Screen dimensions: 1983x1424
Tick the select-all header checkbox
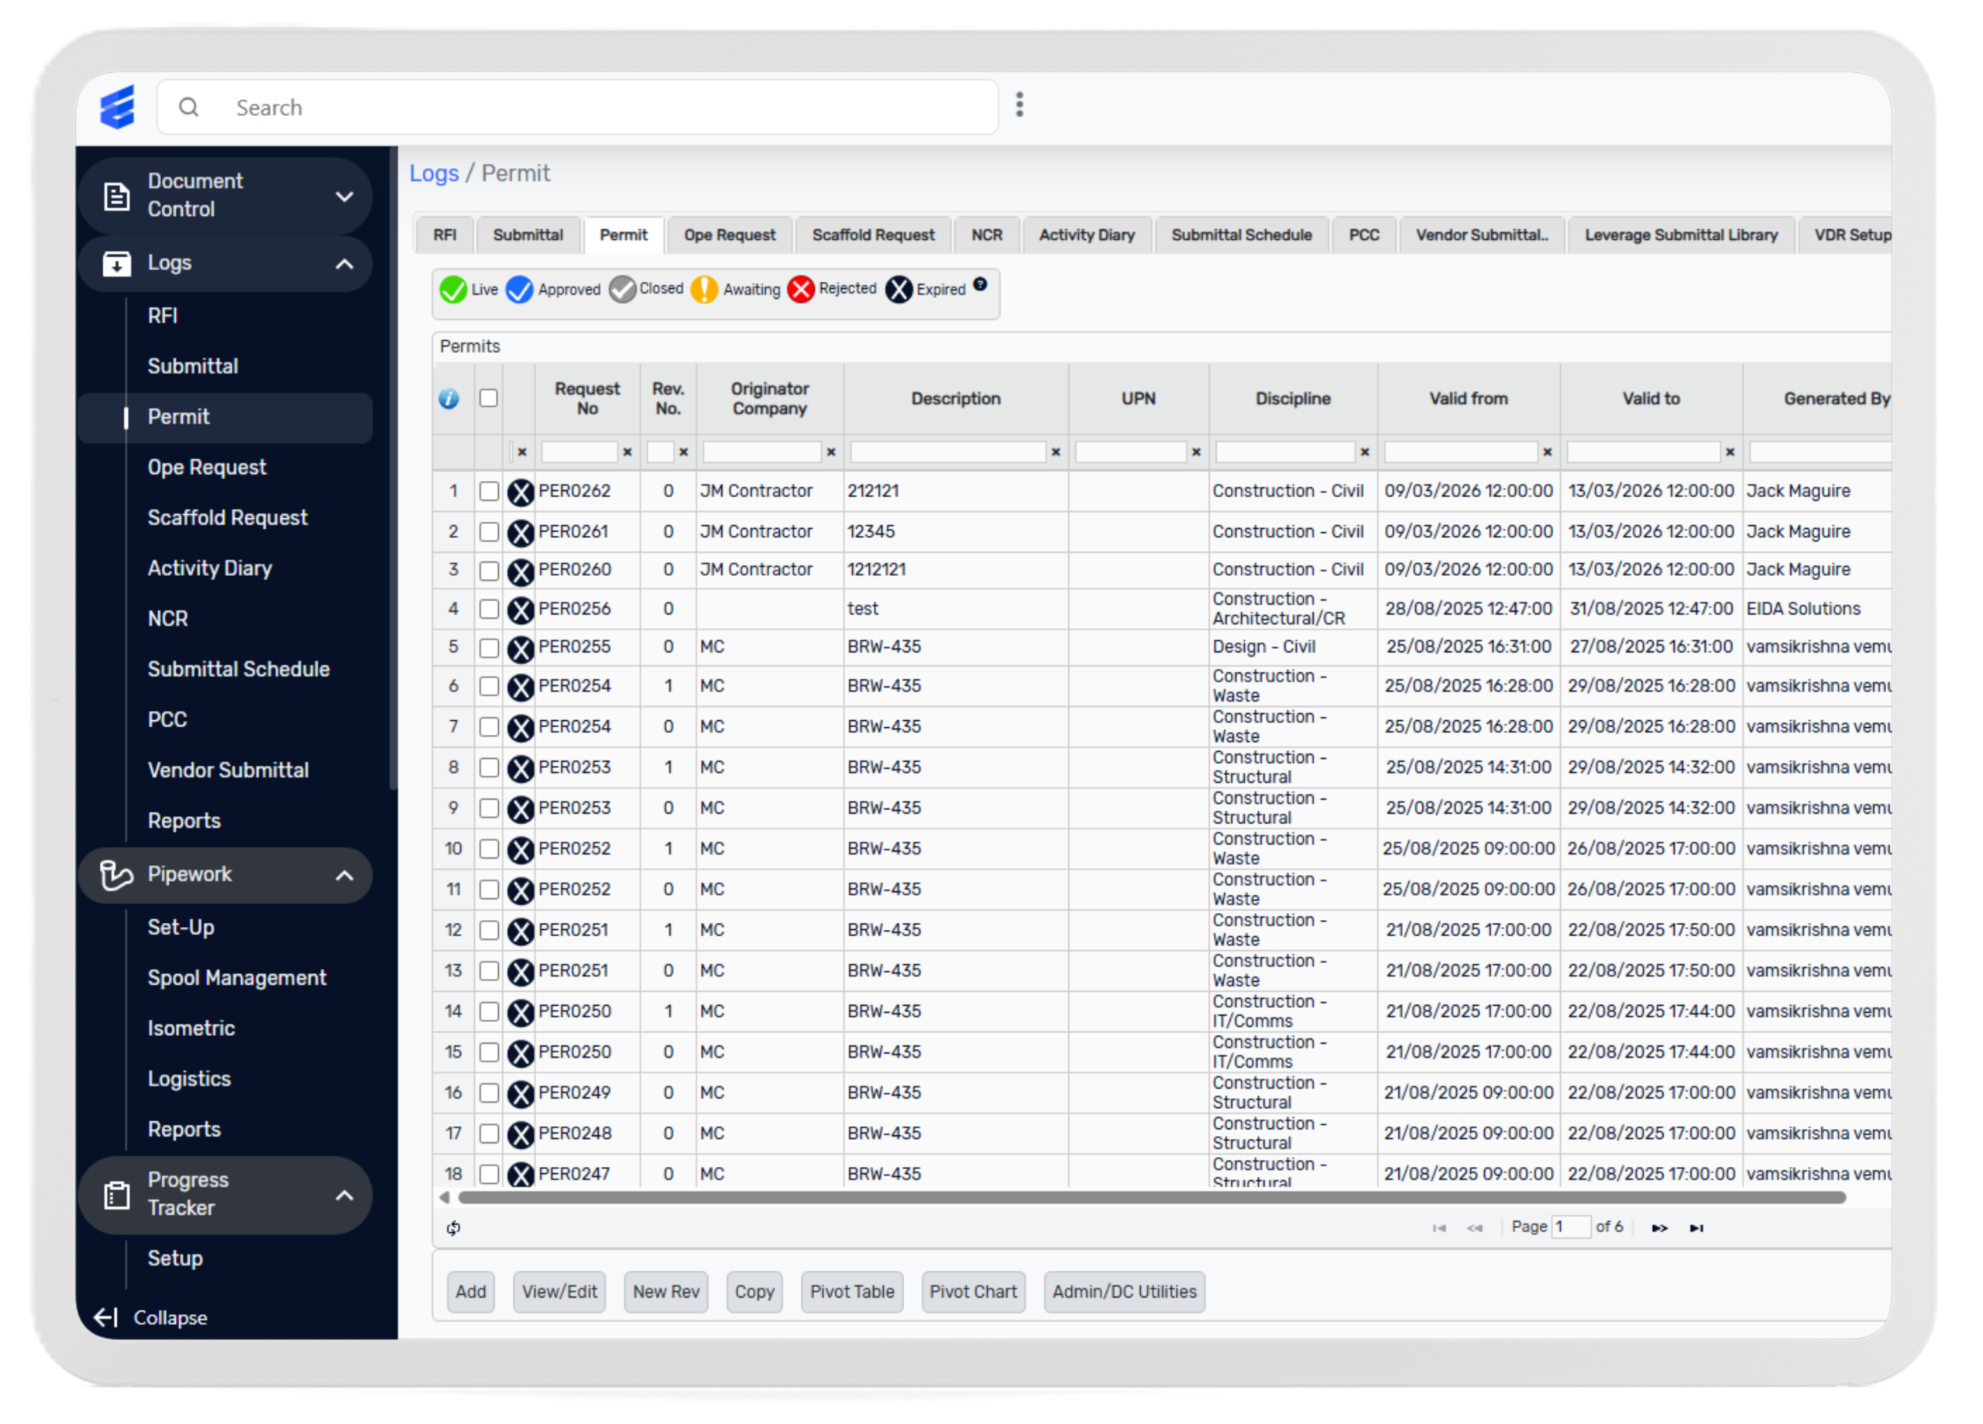[489, 399]
